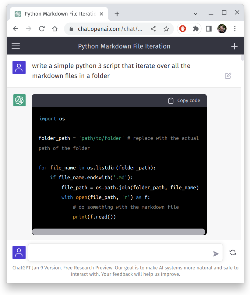Start a new chat with plus icon
The width and height of the screenshot is (250, 295).
tap(234, 46)
